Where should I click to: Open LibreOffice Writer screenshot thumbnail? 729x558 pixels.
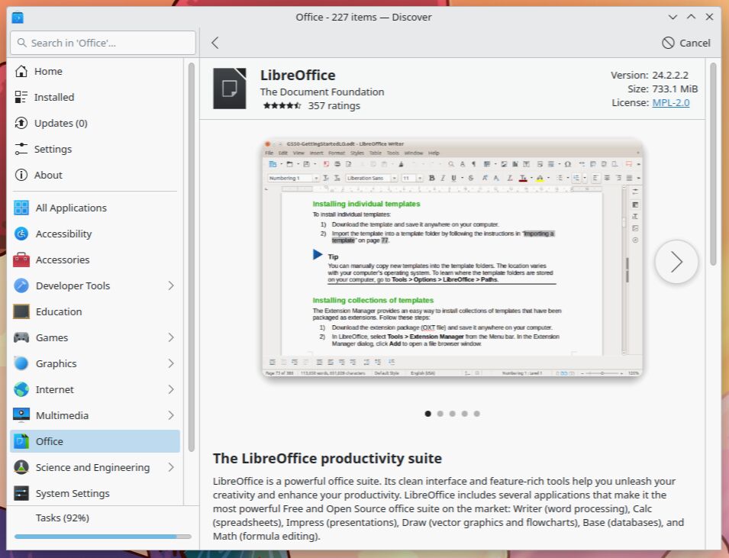(x=453, y=258)
